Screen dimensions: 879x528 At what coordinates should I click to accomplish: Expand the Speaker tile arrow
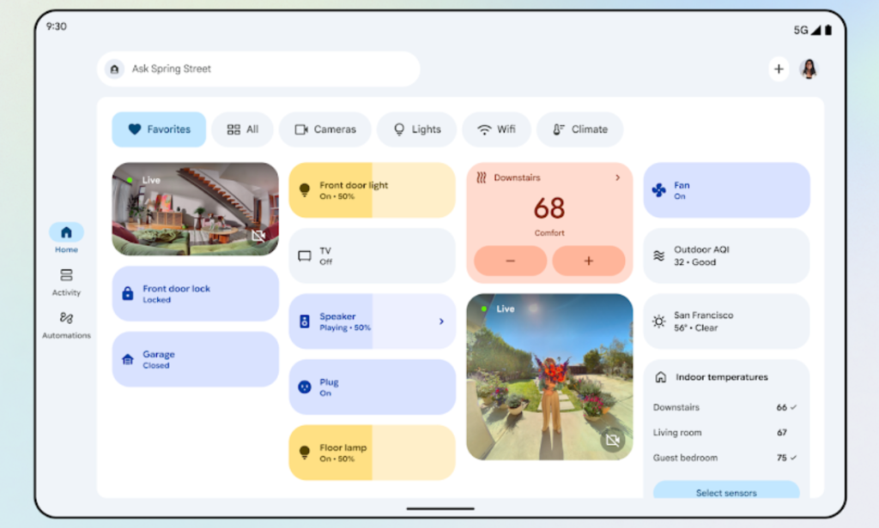(441, 321)
